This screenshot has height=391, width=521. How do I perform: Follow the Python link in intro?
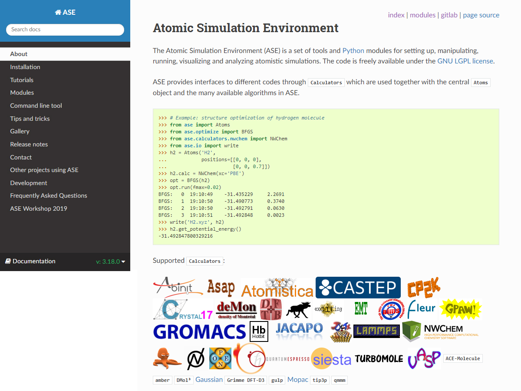click(353, 50)
